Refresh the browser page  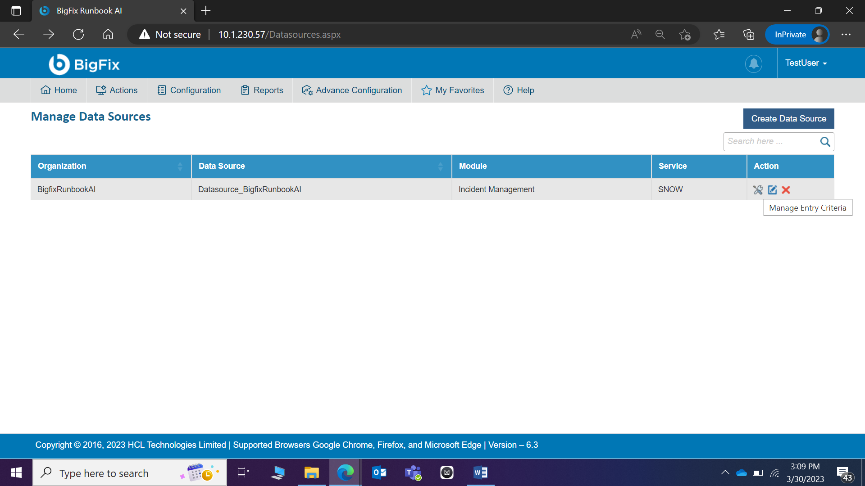tap(78, 35)
